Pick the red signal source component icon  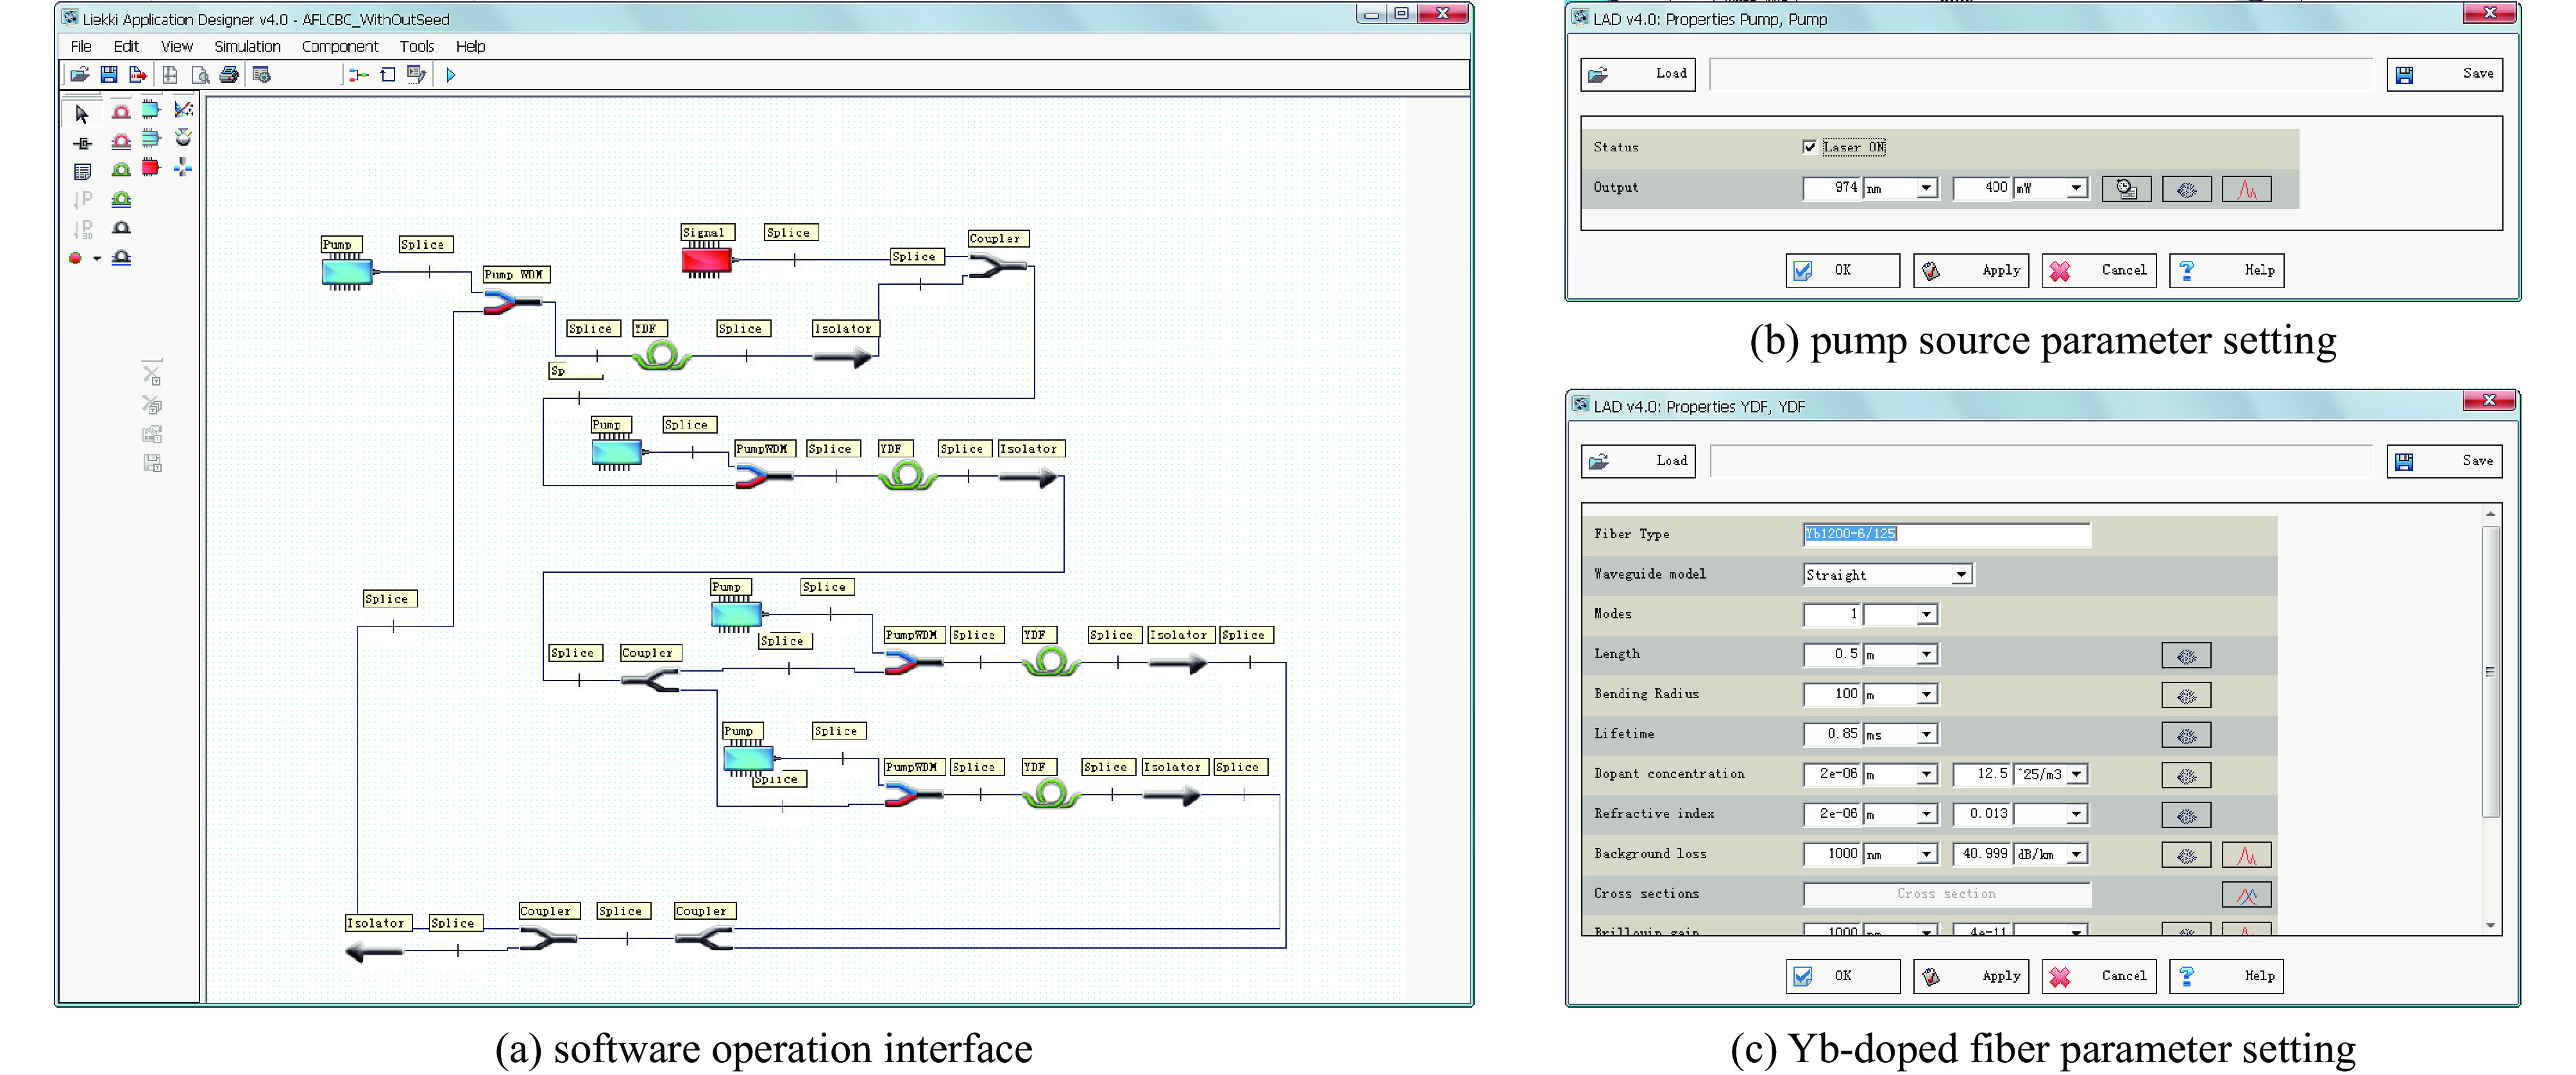tap(151, 167)
